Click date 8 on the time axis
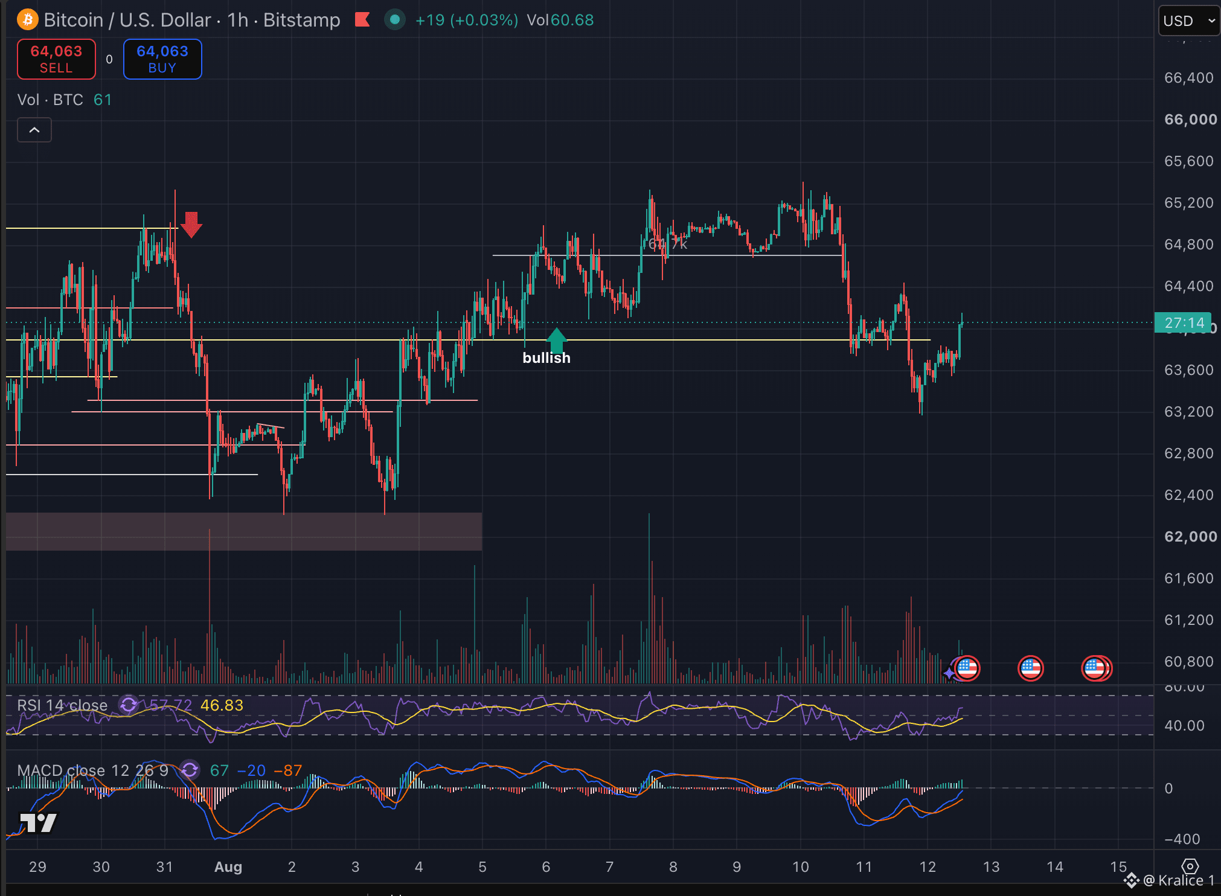This screenshot has width=1221, height=896. coord(673,867)
